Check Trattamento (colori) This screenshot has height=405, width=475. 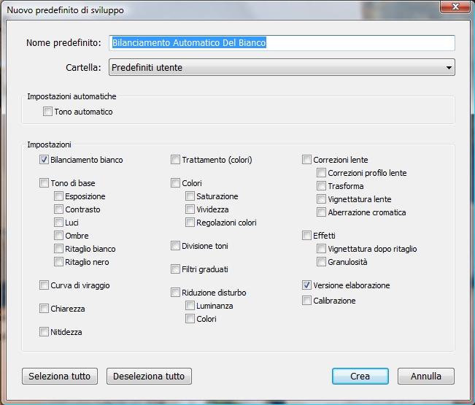175,160
